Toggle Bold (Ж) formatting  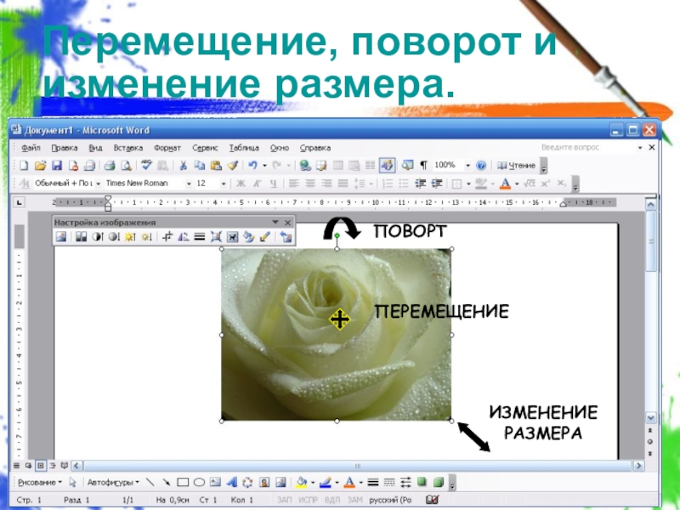[241, 184]
